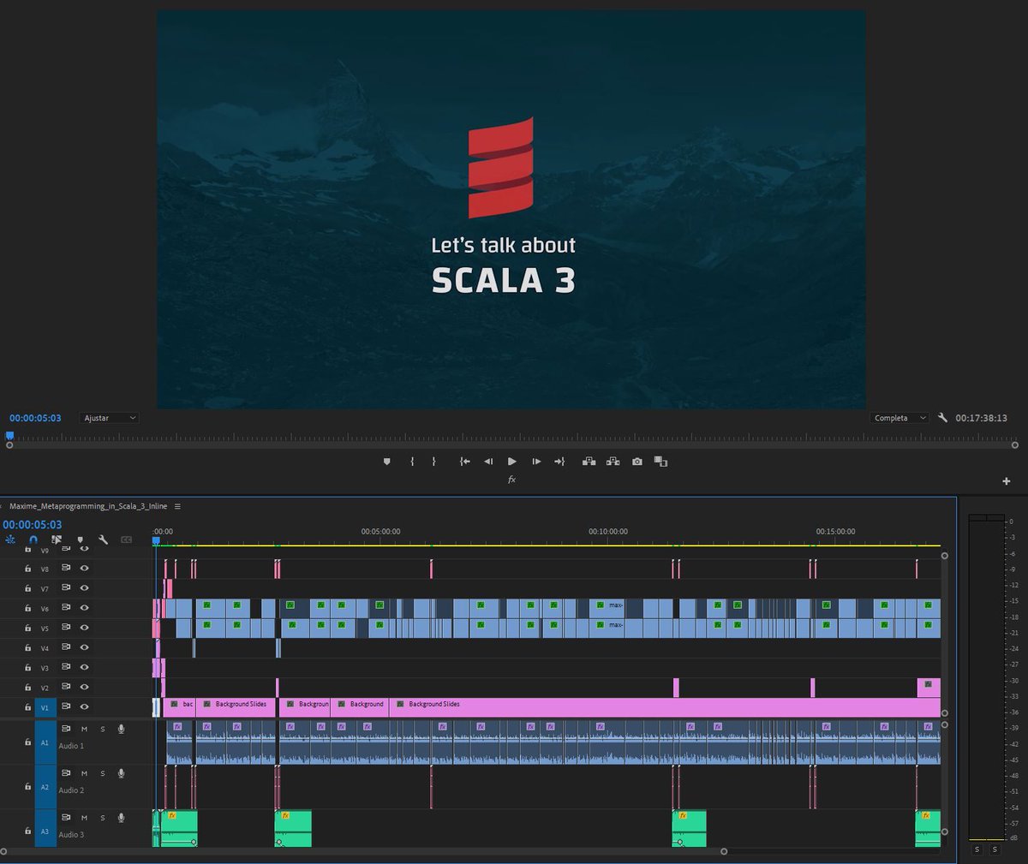Solo the Audio 3 track

pos(103,818)
